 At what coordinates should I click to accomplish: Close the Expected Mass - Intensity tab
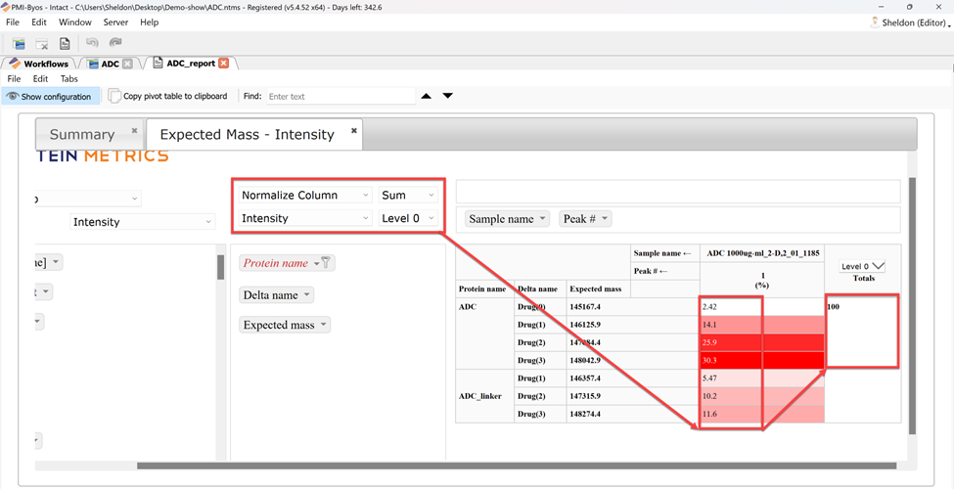[x=354, y=130]
